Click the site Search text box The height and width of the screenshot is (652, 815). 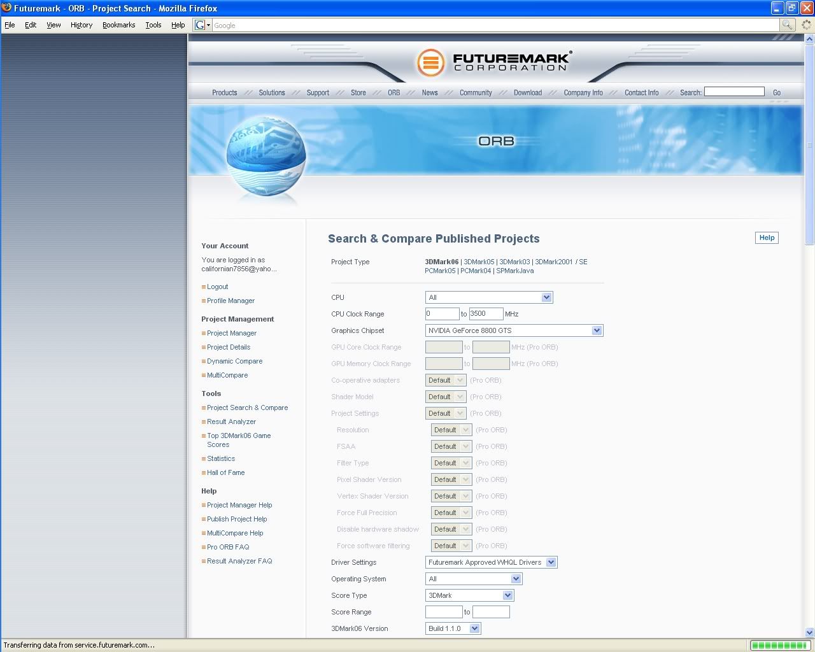click(734, 92)
